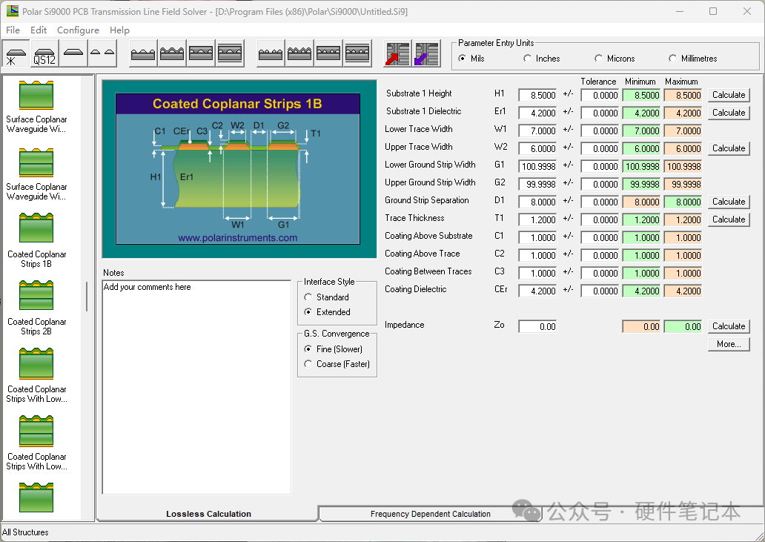765x542 pixels.
Task: Pick the Coated Coplanar Strips 1B structure
Action: pos(36,241)
